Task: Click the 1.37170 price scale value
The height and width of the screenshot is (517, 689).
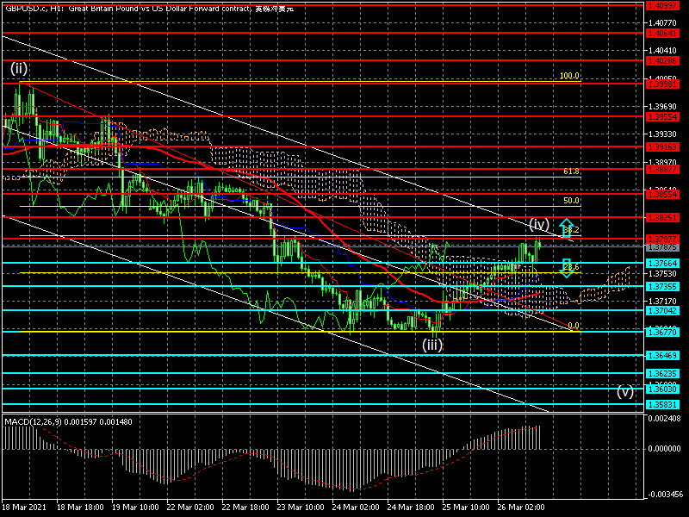Action: (x=662, y=302)
